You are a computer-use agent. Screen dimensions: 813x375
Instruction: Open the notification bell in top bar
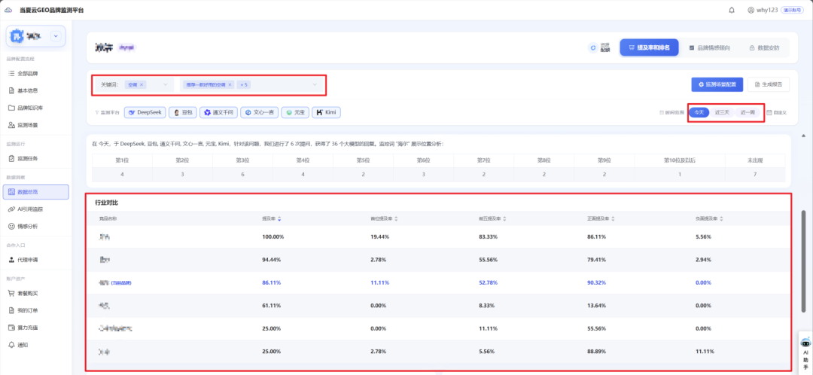[732, 10]
